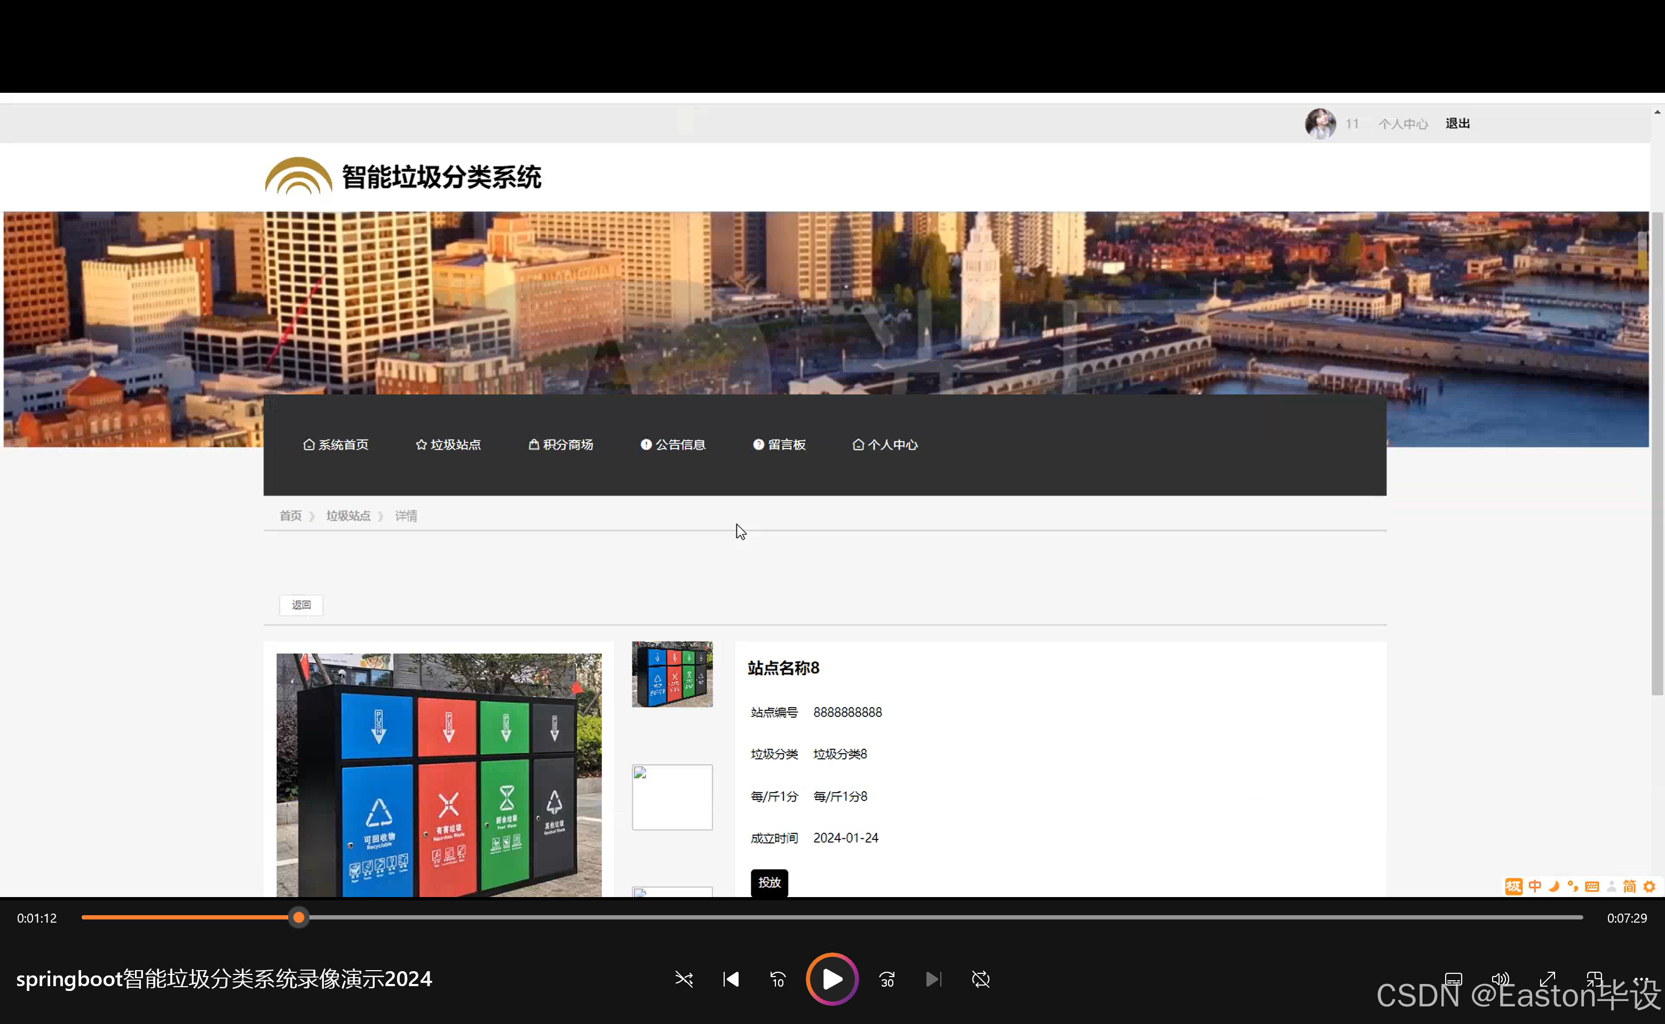Open the 公告信息 menu item

point(672,444)
